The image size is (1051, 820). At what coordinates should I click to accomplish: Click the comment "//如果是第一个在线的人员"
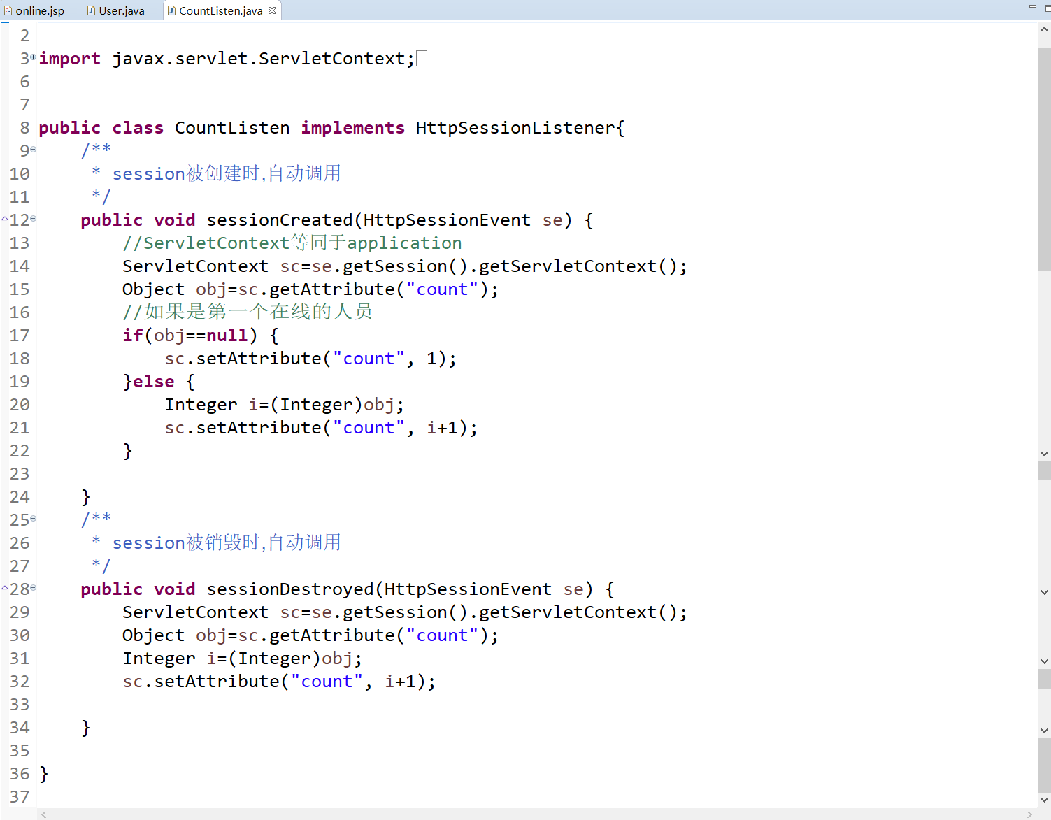(x=248, y=312)
